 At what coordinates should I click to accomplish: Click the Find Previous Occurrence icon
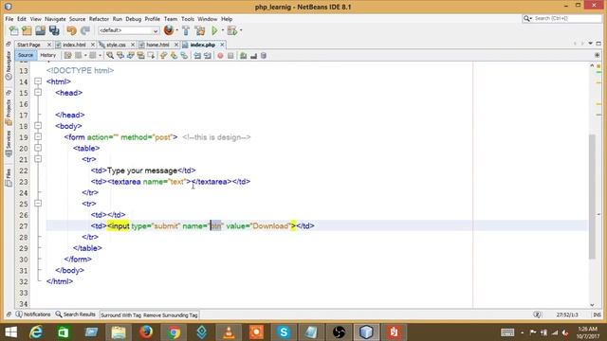(x=120, y=56)
